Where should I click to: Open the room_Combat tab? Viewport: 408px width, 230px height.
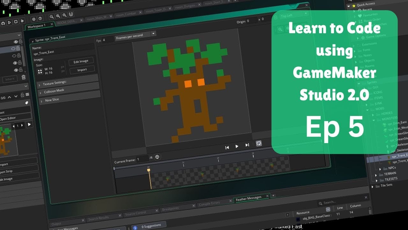[126, 14]
